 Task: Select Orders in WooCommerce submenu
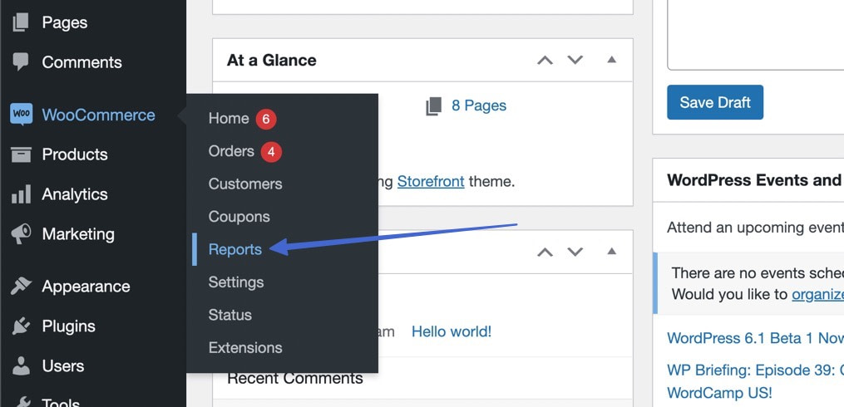pos(231,152)
